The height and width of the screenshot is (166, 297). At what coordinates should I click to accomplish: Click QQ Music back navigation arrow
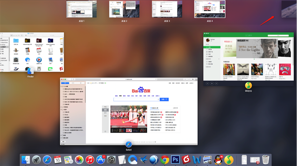pyautogui.click(x=205, y=35)
